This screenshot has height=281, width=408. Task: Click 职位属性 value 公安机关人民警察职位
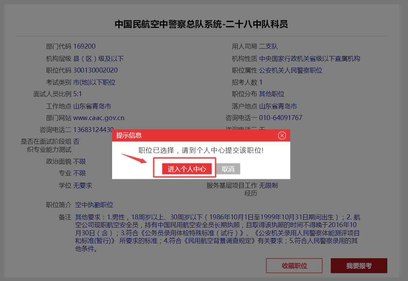290,70
